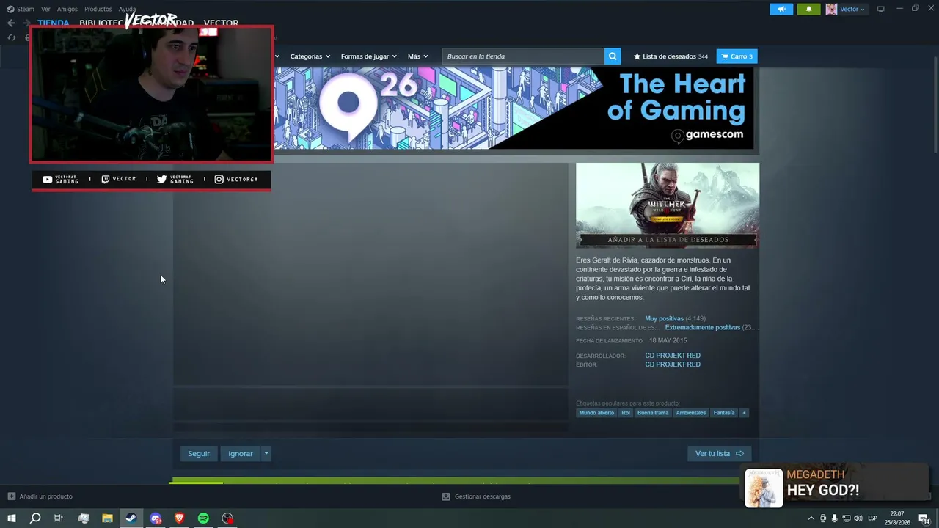Click the volume speaker tray icon
Screen dimensions: 939x528
coord(858,518)
